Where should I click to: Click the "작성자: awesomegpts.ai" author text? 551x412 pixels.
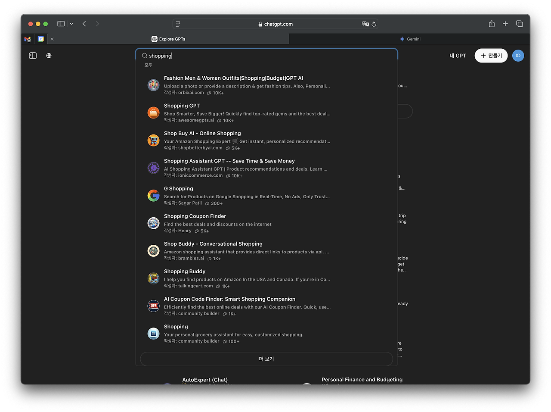(x=189, y=120)
